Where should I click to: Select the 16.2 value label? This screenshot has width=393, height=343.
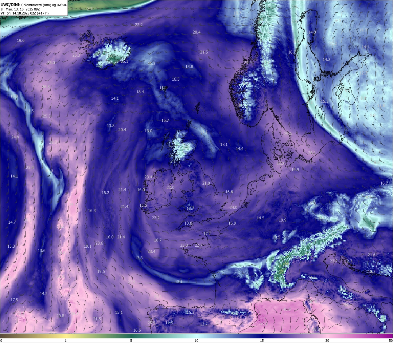(x=105, y=193)
